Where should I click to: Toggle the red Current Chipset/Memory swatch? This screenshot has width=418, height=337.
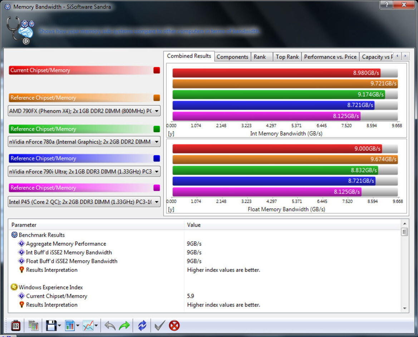pos(157,70)
